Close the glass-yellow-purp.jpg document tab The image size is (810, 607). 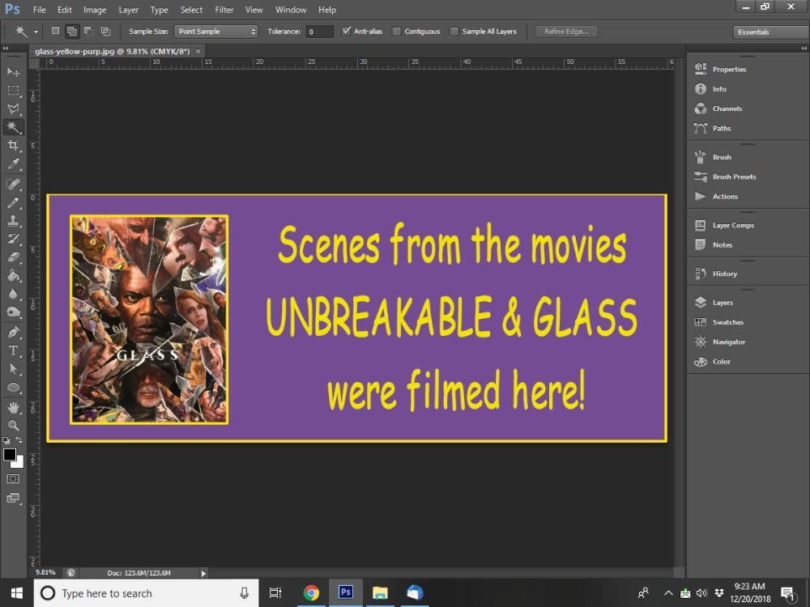click(x=198, y=51)
